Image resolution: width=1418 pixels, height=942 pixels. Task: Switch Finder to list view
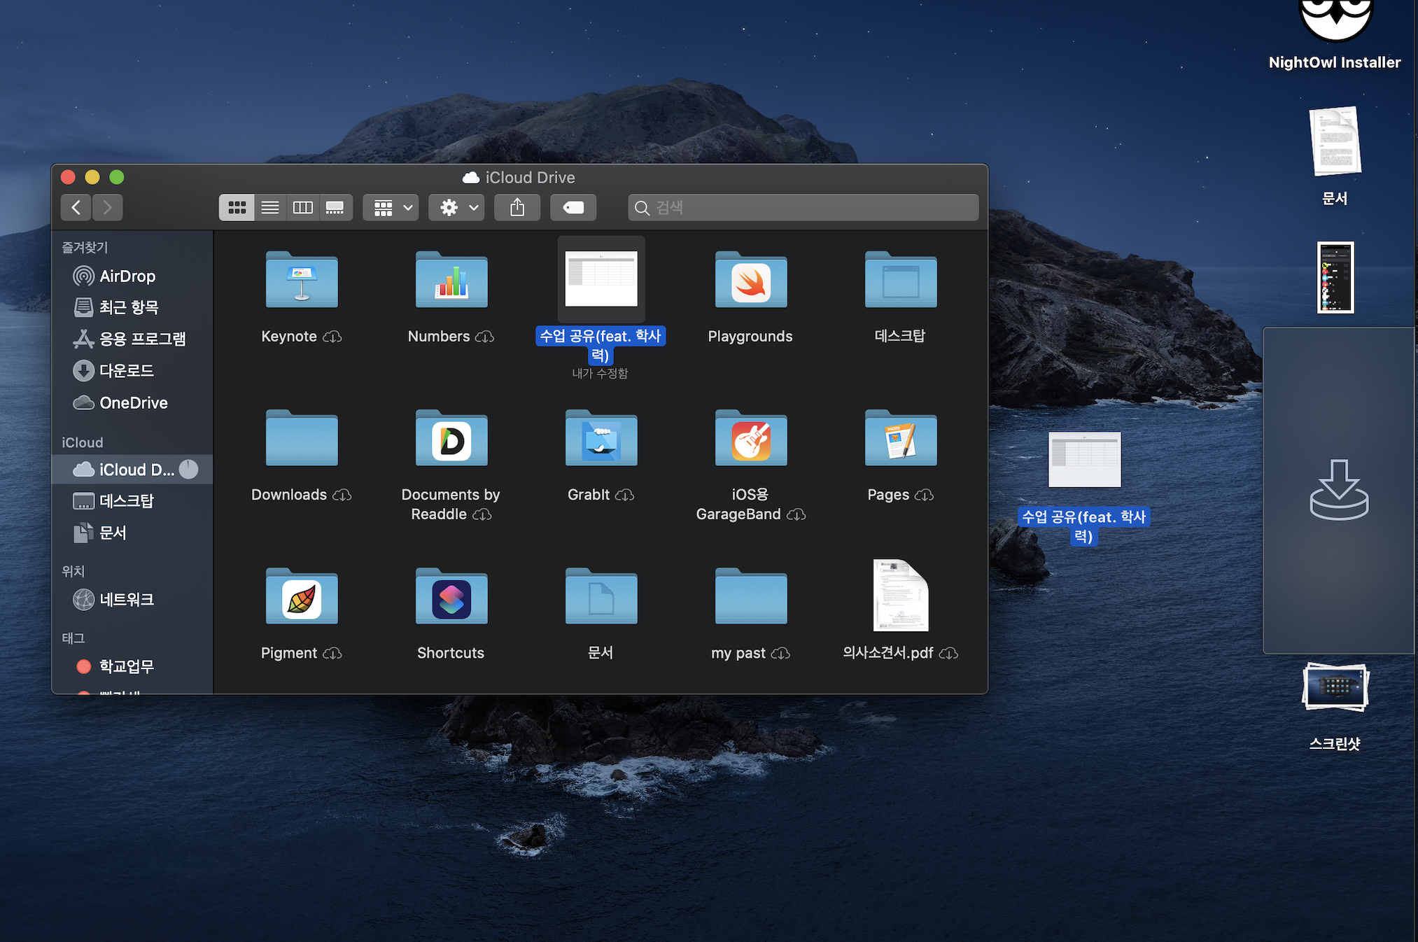coord(269,208)
